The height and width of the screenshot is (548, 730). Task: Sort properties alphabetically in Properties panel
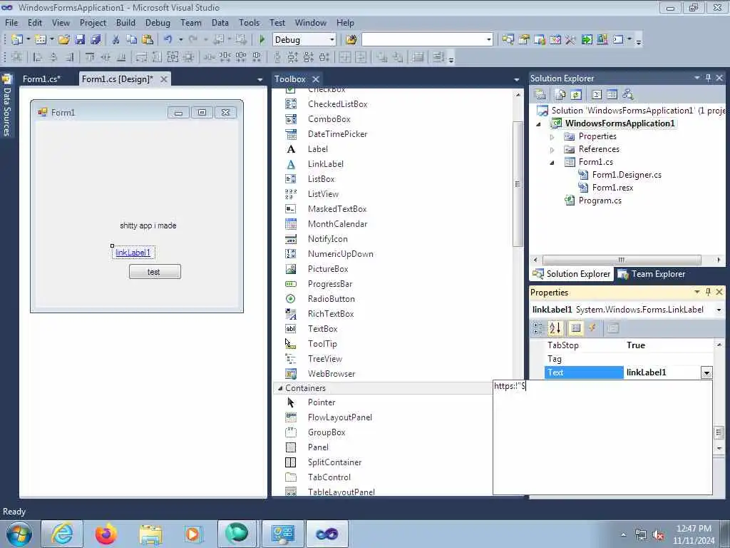(555, 328)
